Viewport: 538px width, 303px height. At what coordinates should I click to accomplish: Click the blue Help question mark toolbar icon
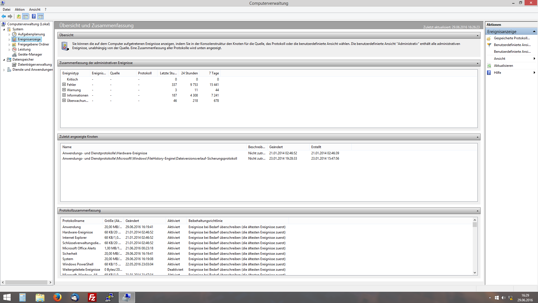tap(34, 16)
